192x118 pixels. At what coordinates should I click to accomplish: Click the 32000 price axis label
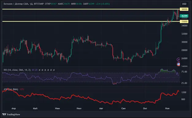coord(184,34)
